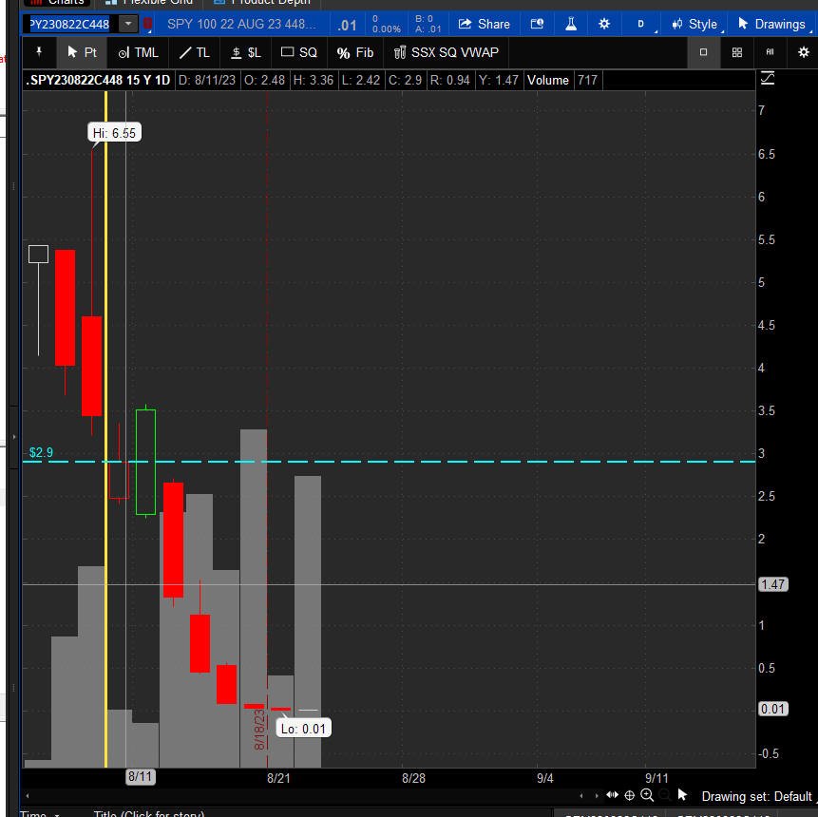Click the pin drawing icon
The image size is (818, 817).
tap(39, 52)
